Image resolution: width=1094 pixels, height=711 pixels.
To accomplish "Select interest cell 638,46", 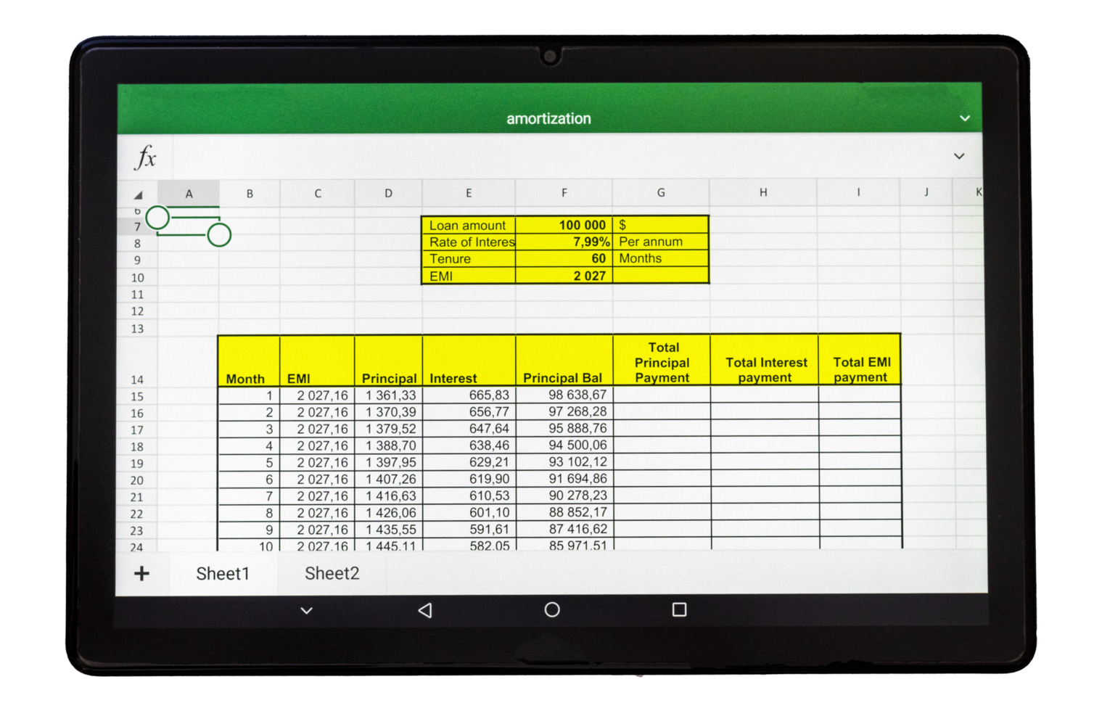I will click(x=469, y=445).
